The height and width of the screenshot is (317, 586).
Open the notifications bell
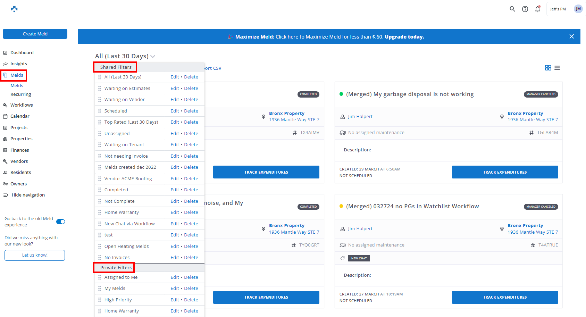click(x=537, y=9)
